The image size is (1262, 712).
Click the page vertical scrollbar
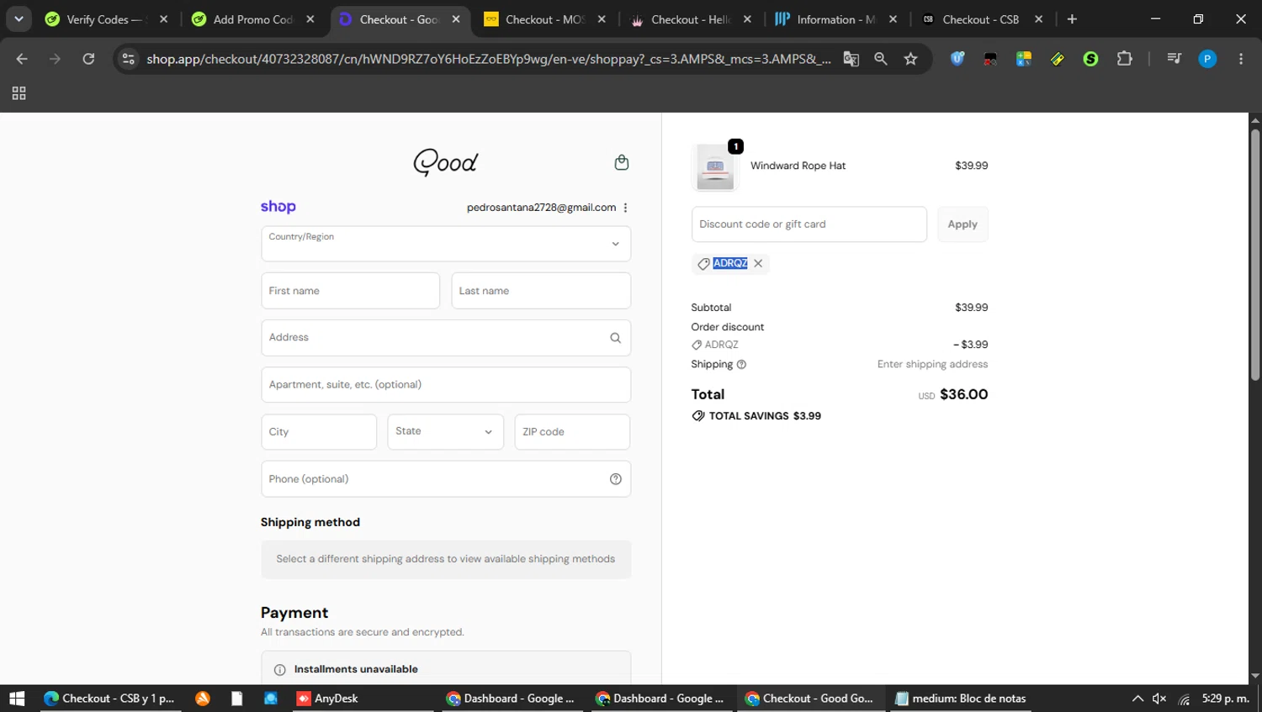coord(1255,255)
